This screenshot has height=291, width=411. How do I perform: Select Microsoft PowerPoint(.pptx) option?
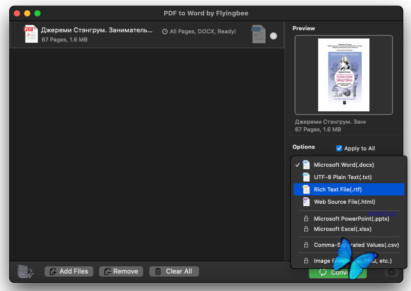pos(349,219)
